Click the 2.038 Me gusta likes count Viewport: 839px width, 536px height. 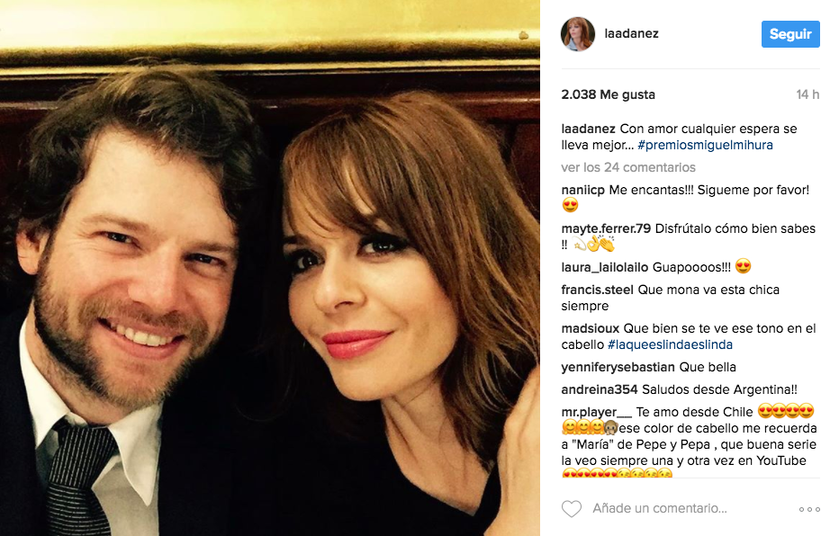608,94
